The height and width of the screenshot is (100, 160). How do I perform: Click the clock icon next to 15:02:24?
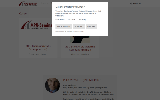[x=30, y=54]
